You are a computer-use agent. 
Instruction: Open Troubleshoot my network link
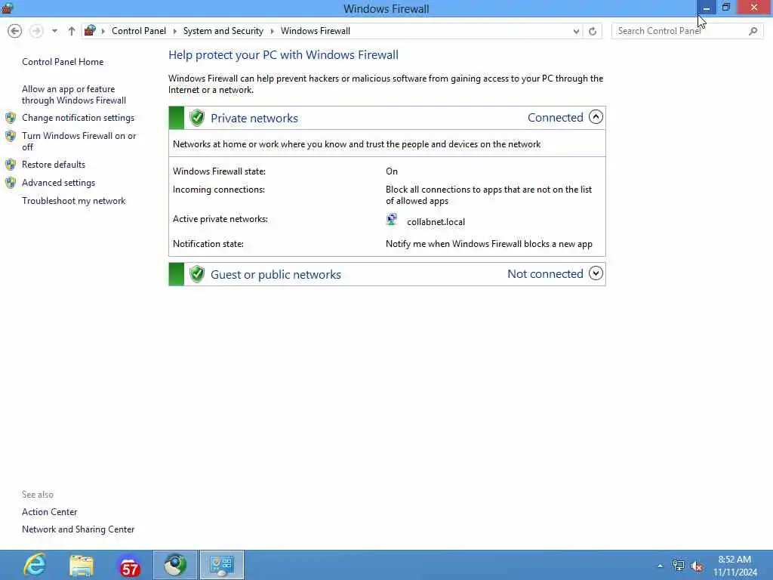[73, 201]
